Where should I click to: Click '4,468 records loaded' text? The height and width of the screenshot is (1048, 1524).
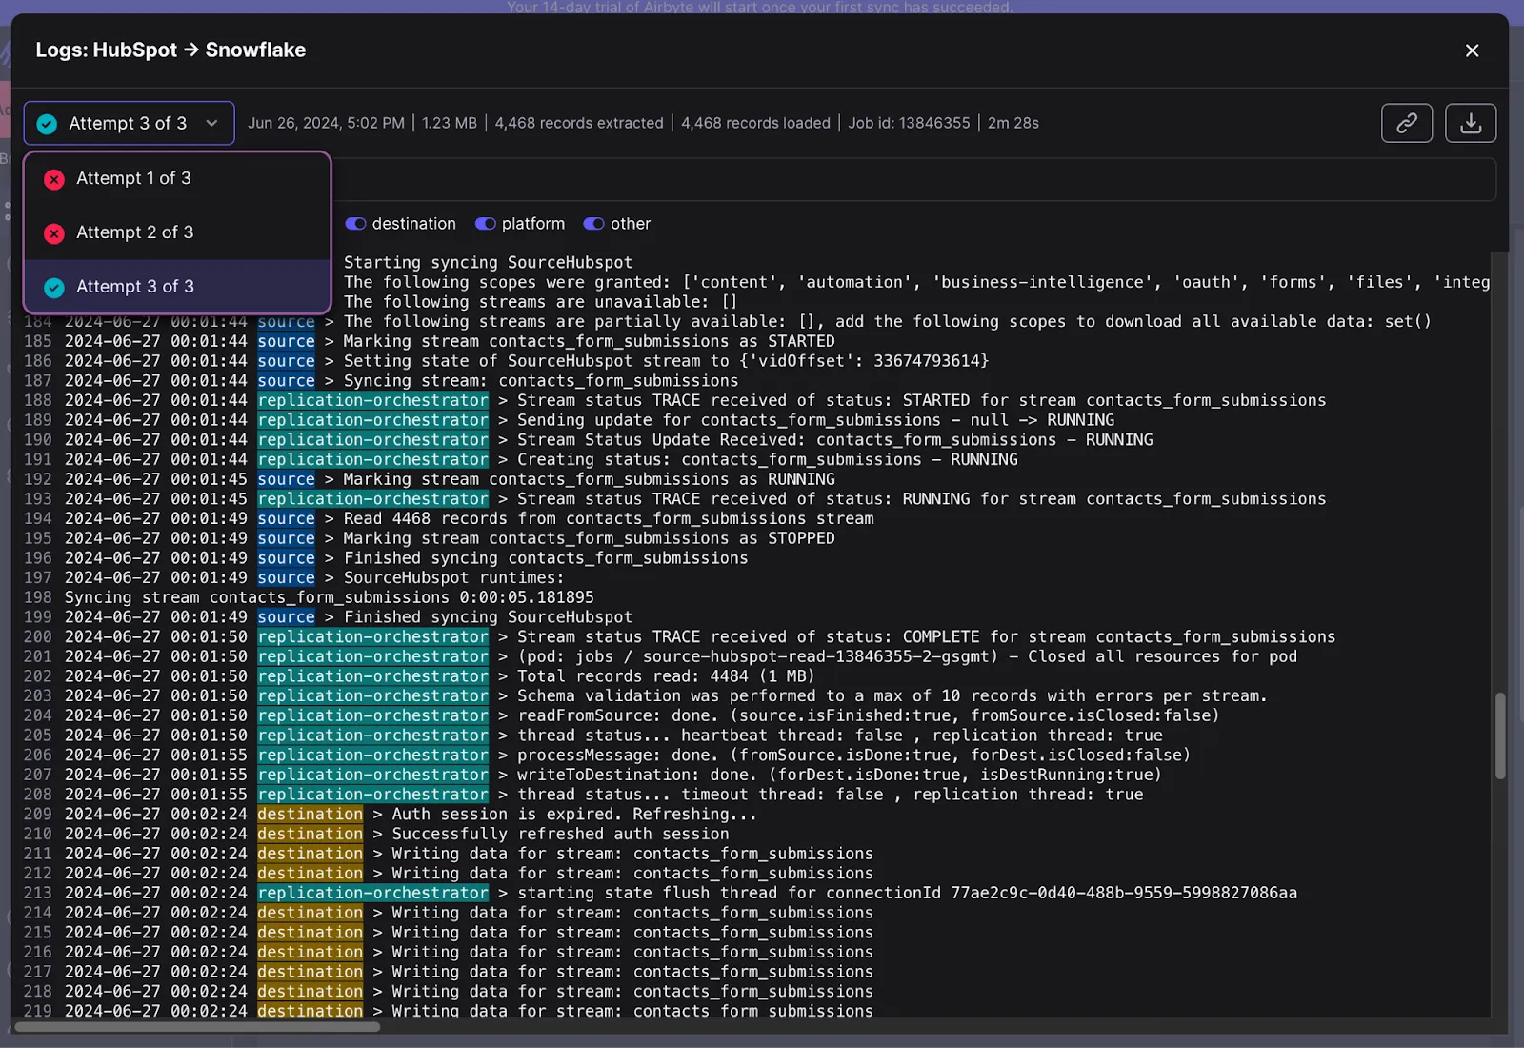pos(755,123)
